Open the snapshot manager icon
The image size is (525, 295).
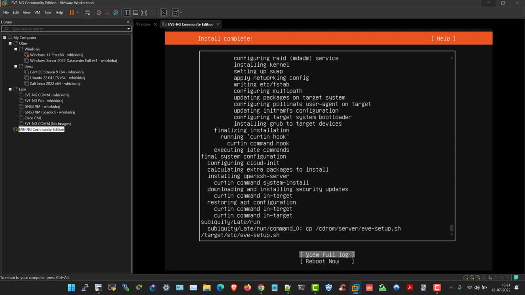click(x=116, y=13)
